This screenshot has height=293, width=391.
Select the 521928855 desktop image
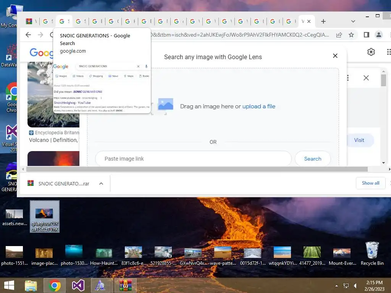(163, 255)
